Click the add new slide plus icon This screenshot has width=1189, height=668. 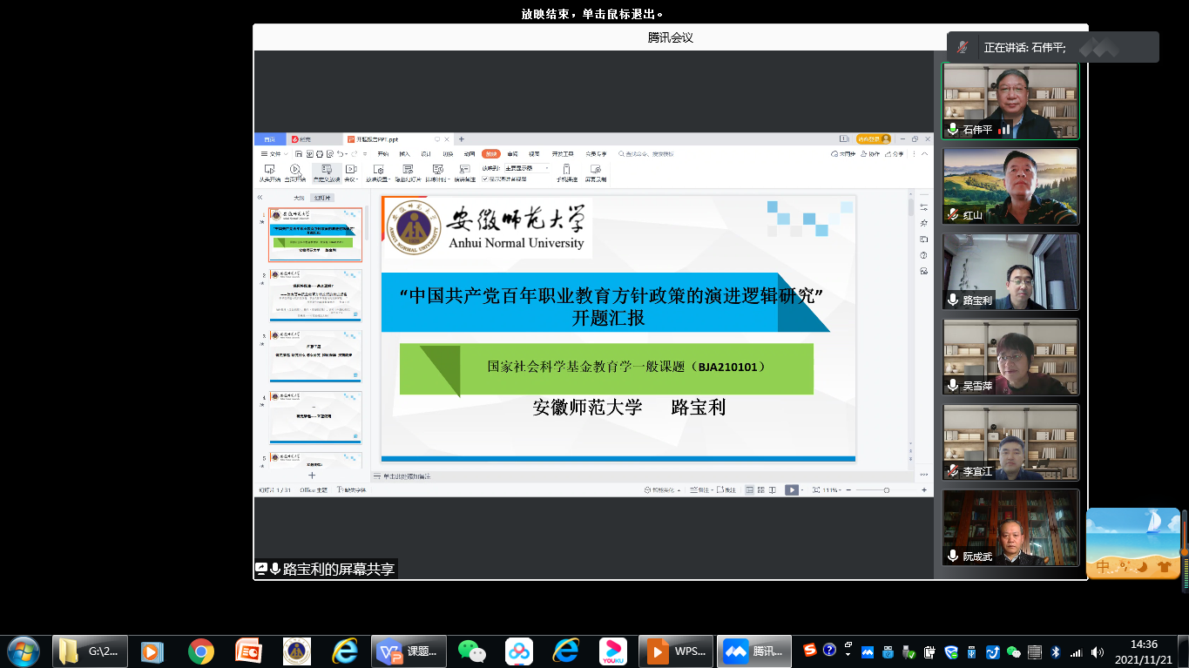tap(312, 476)
